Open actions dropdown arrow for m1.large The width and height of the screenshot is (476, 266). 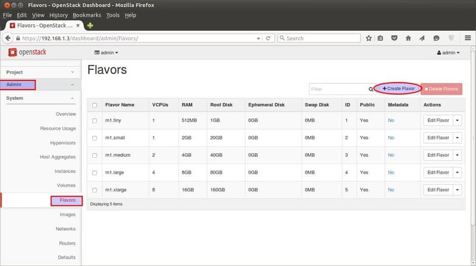click(457, 172)
